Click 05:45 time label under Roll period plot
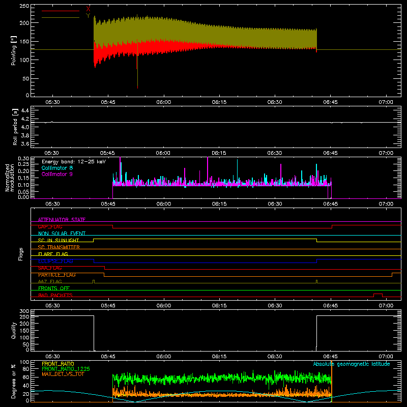 [x=107, y=153]
